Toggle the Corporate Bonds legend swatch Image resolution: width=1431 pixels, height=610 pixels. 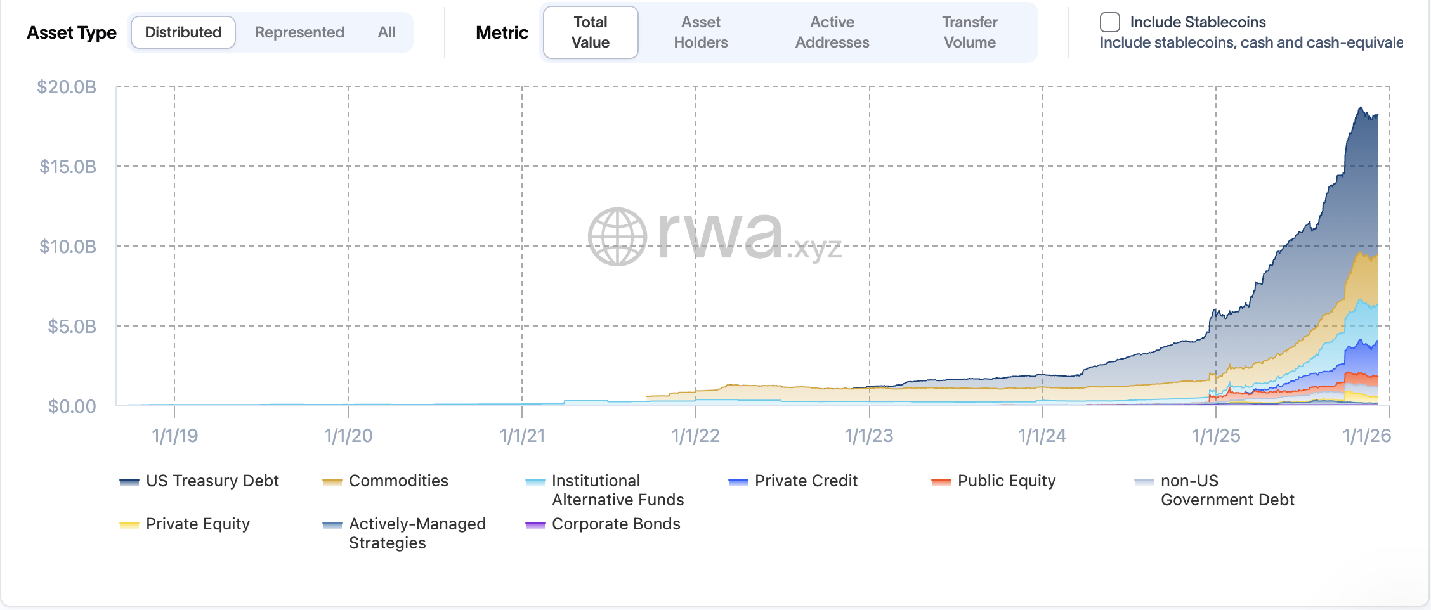pos(535,526)
